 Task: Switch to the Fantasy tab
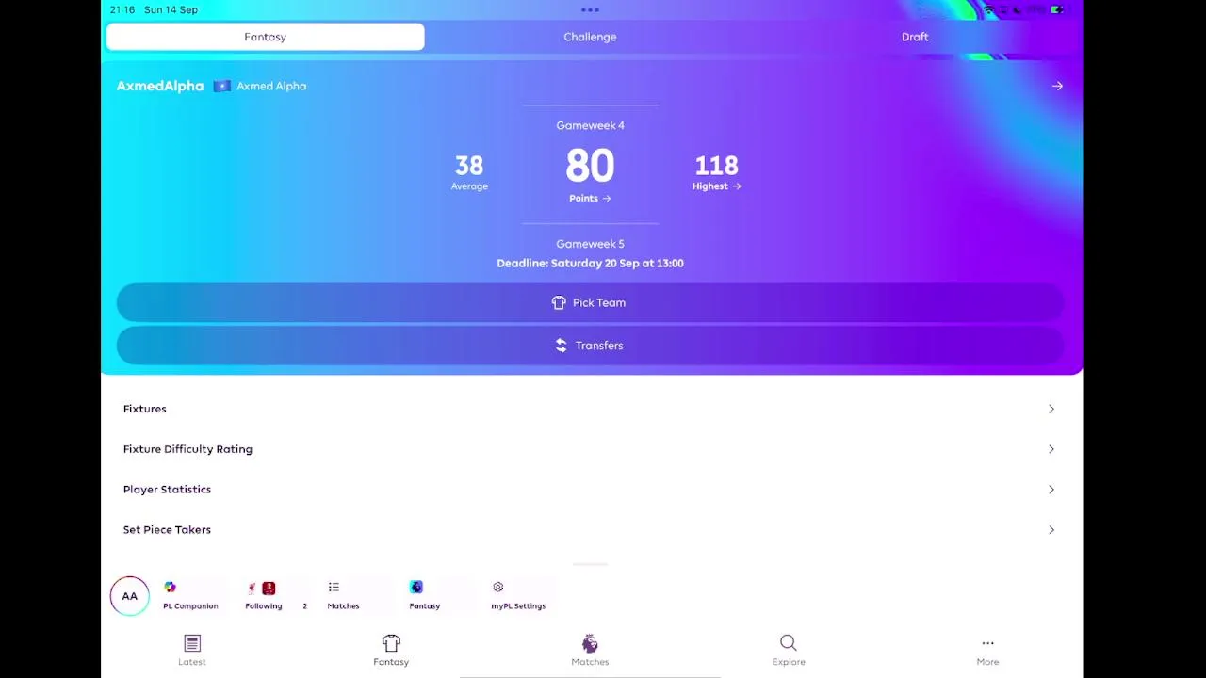[x=265, y=37]
